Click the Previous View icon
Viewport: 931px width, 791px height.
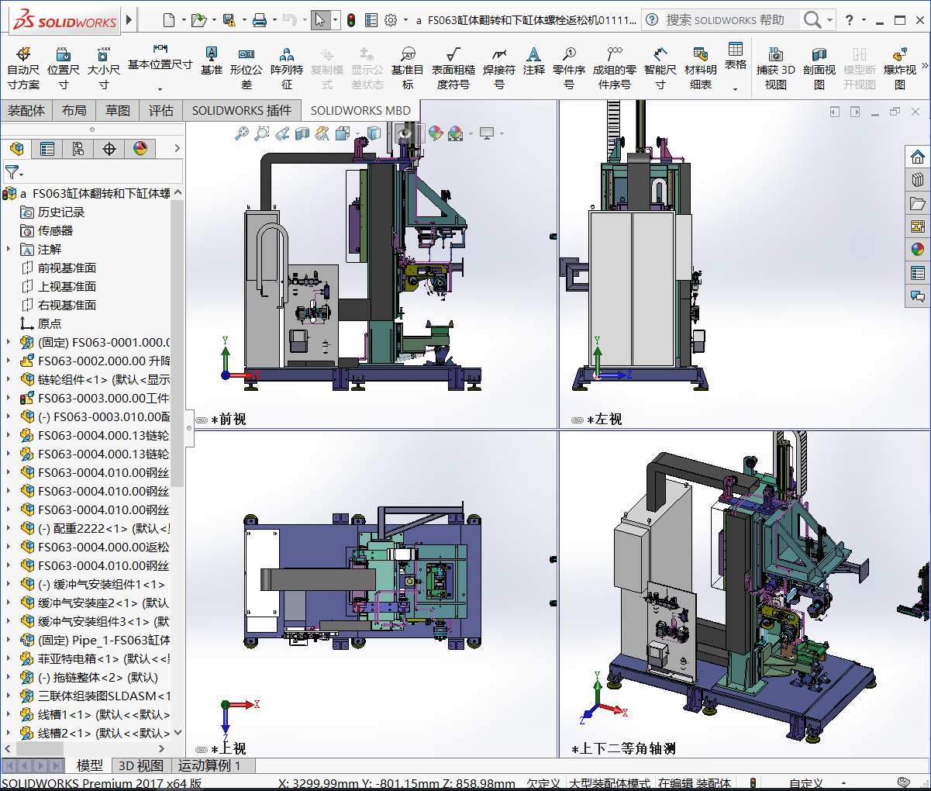tap(282, 133)
